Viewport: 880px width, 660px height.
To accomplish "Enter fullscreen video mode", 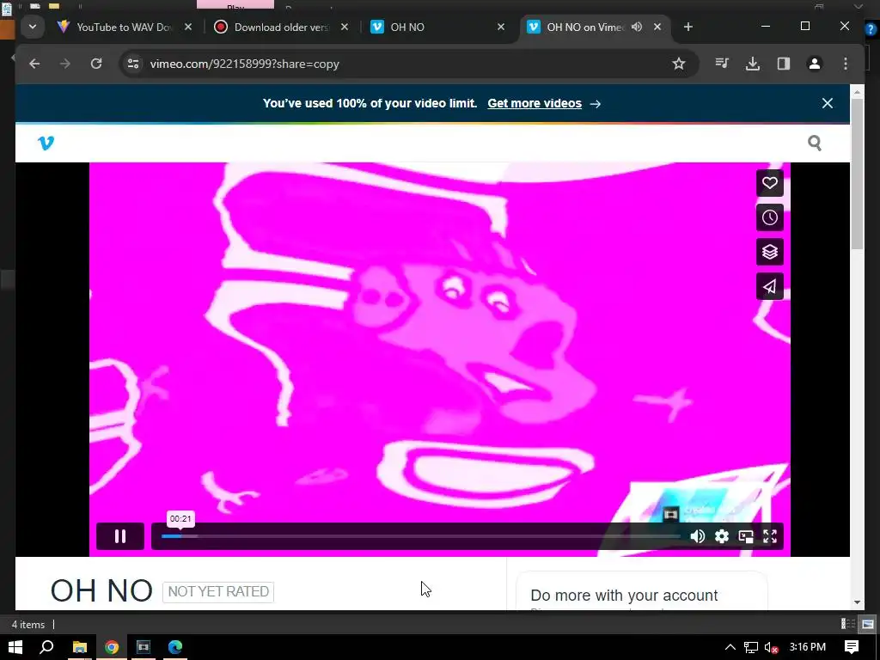I will point(770,536).
